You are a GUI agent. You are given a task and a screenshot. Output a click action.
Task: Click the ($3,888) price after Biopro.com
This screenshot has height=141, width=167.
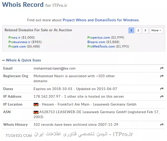coord(113,42)
